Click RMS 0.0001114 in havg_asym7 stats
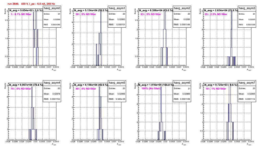This screenshot has width=260, height=149. pyautogui.click(x=247, y=99)
